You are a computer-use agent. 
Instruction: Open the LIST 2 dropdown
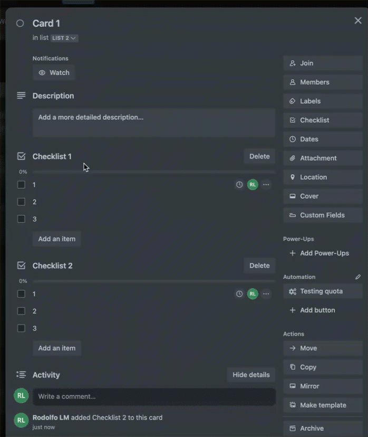64,38
